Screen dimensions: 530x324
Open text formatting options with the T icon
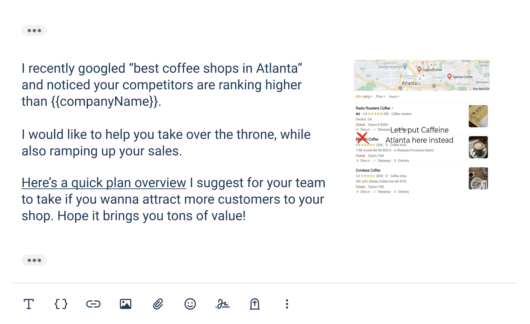click(28, 304)
